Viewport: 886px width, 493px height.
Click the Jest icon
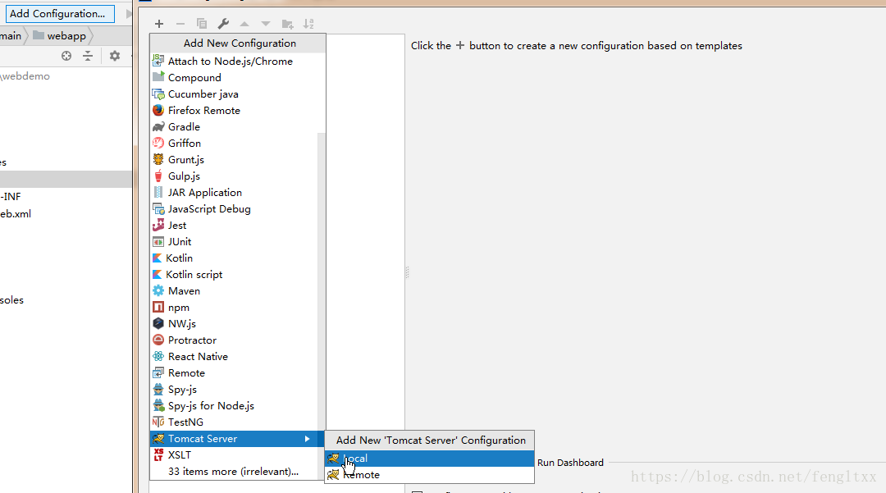click(158, 225)
